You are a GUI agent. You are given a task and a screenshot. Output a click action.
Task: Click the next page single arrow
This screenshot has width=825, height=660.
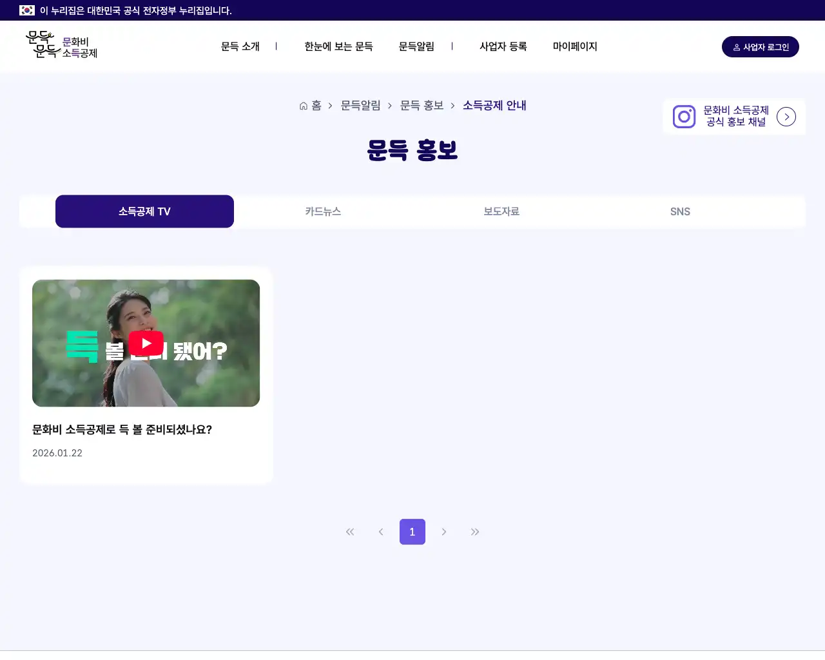point(444,532)
